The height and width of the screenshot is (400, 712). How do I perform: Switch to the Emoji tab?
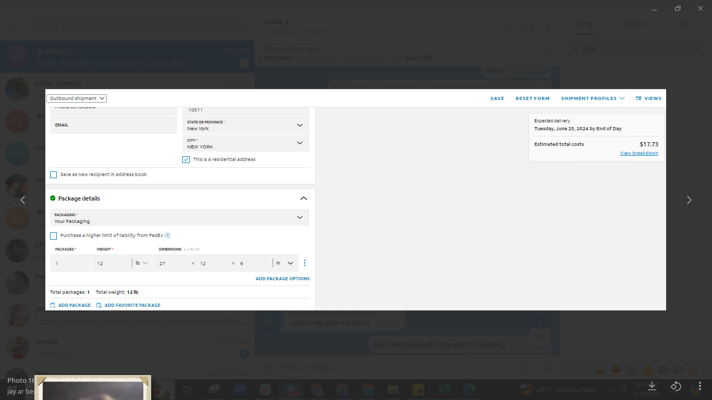[585, 24]
